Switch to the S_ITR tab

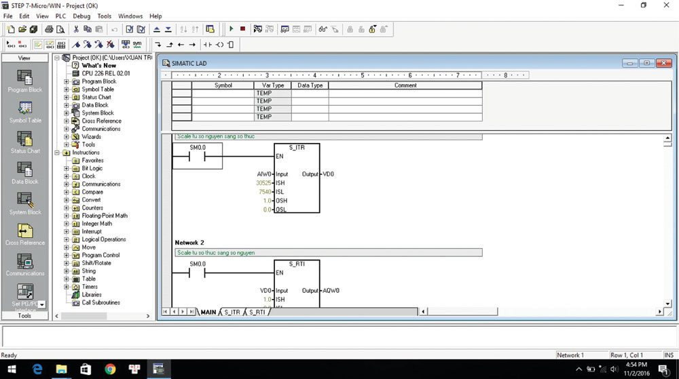pyautogui.click(x=232, y=312)
